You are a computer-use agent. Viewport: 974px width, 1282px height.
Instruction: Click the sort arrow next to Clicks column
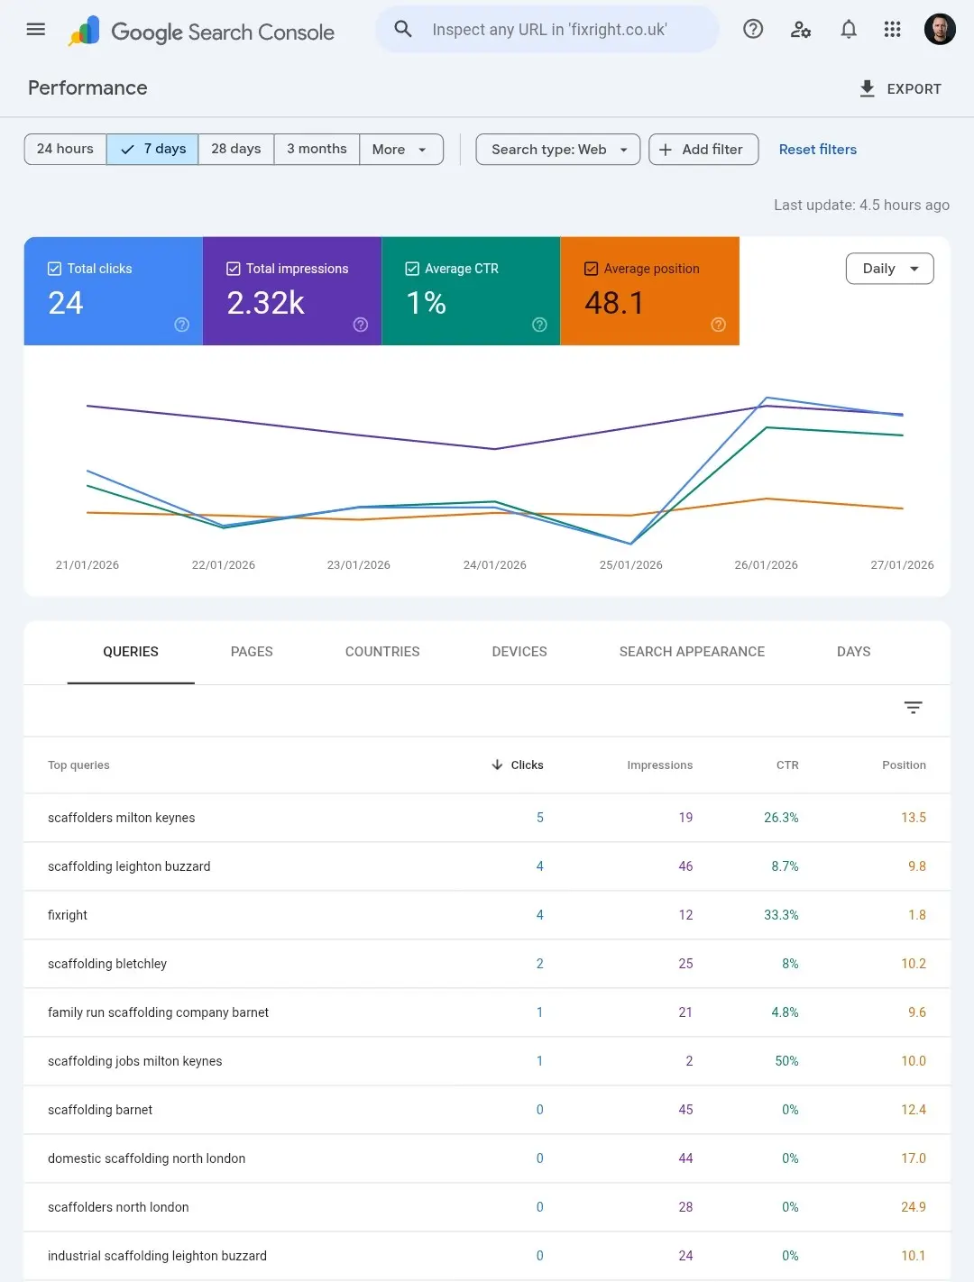(x=497, y=765)
